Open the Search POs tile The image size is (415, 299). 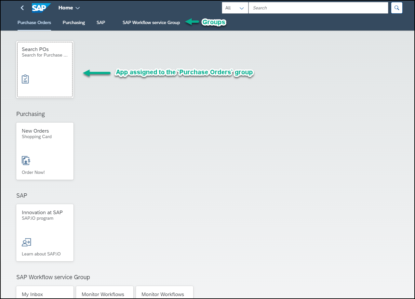[x=45, y=70]
